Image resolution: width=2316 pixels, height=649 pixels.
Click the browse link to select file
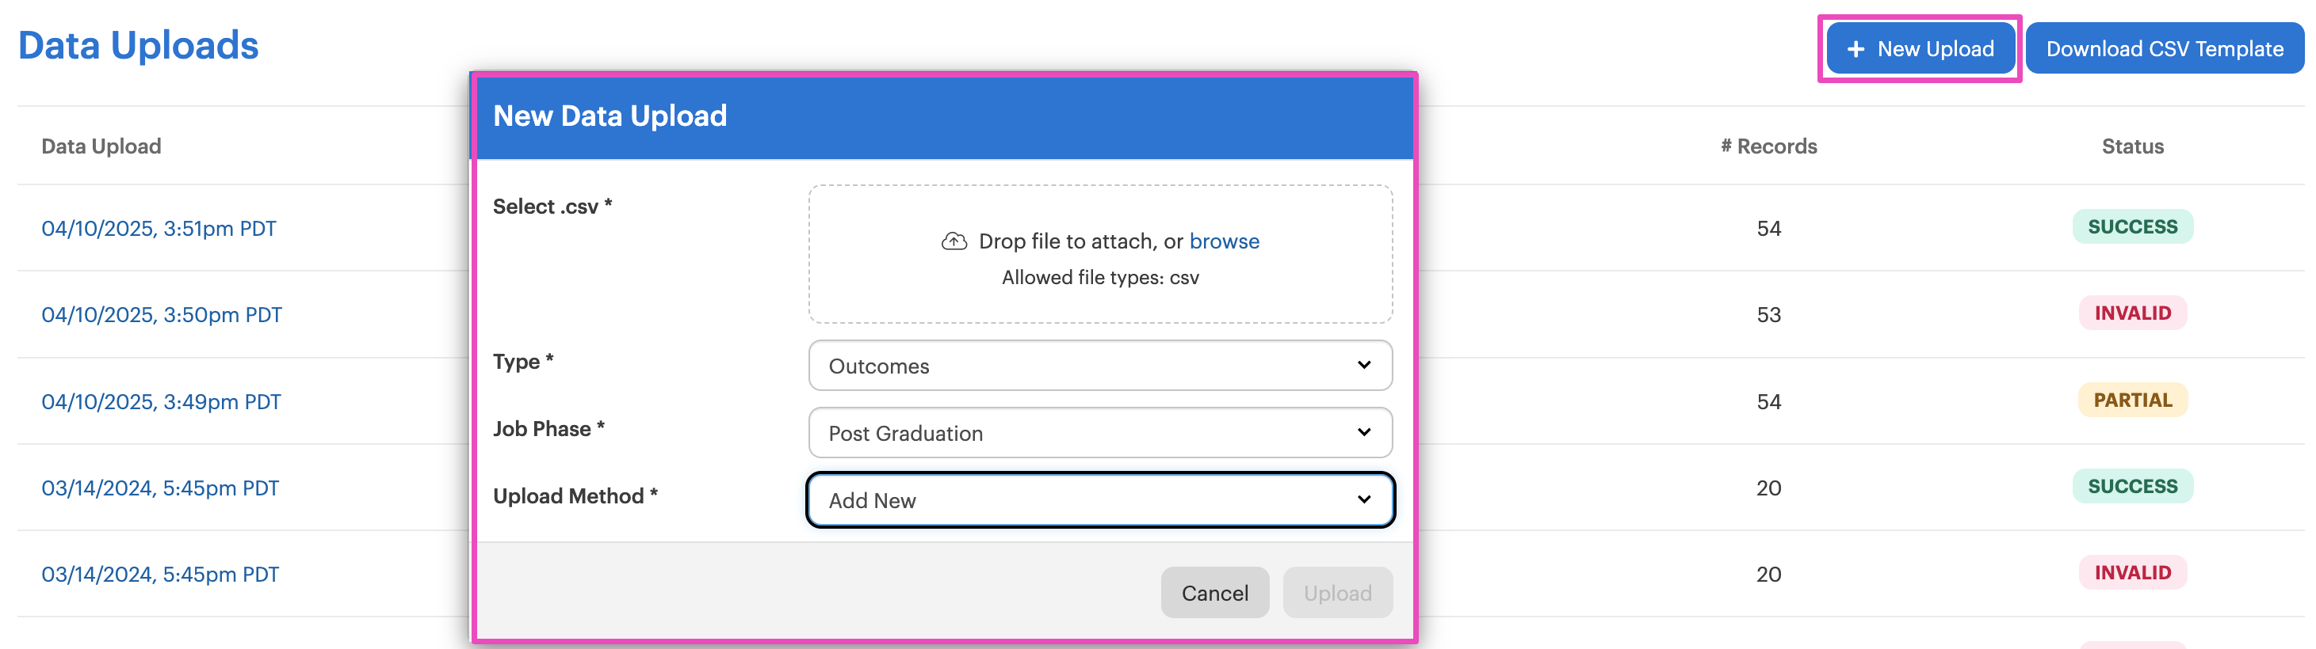[1224, 241]
